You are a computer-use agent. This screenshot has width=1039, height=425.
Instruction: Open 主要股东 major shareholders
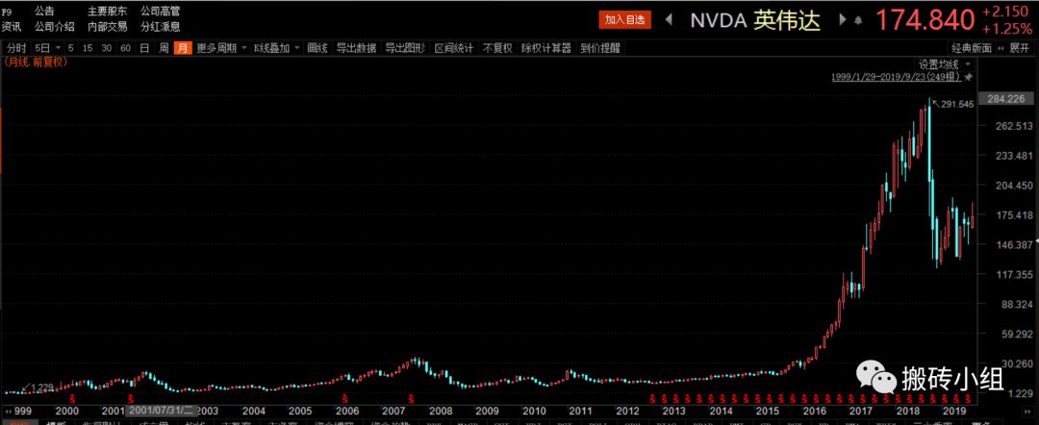(x=108, y=12)
